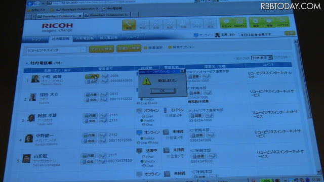Click the green 管理 toolbar icon

[x=269, y=22]
